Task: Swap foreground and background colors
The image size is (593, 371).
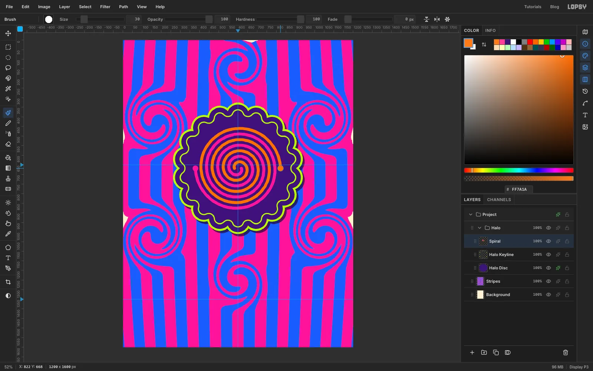Action: 484,45
